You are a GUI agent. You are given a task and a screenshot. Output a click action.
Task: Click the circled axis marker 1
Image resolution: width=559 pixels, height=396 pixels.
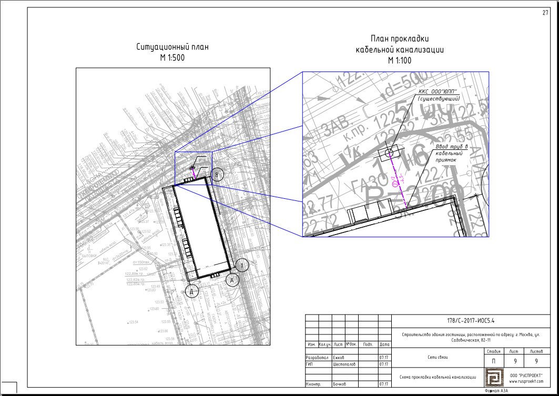click(x=242, y=265)
